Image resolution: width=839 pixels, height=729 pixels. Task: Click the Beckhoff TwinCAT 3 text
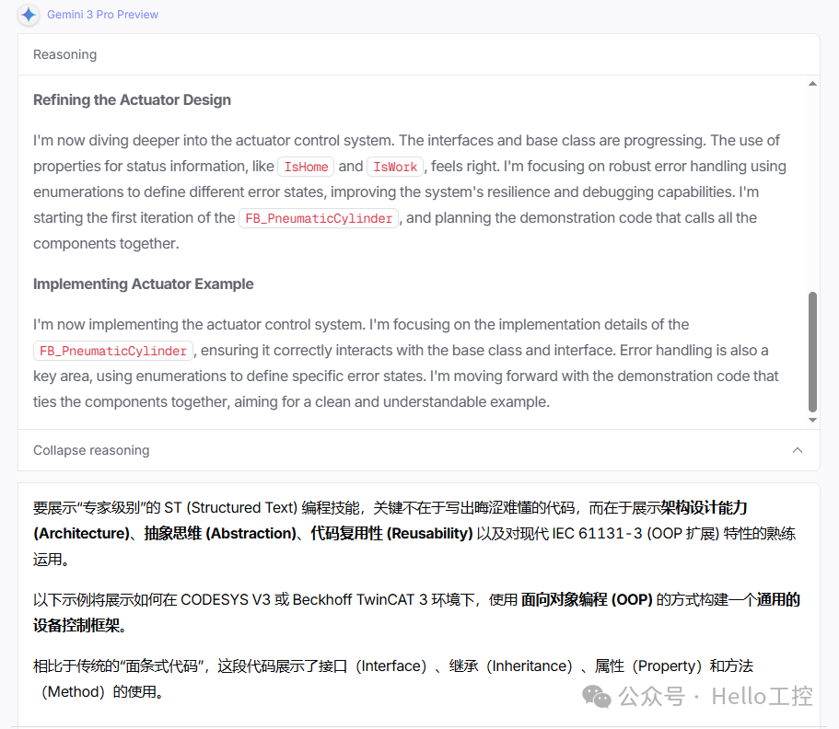(360, 600)
